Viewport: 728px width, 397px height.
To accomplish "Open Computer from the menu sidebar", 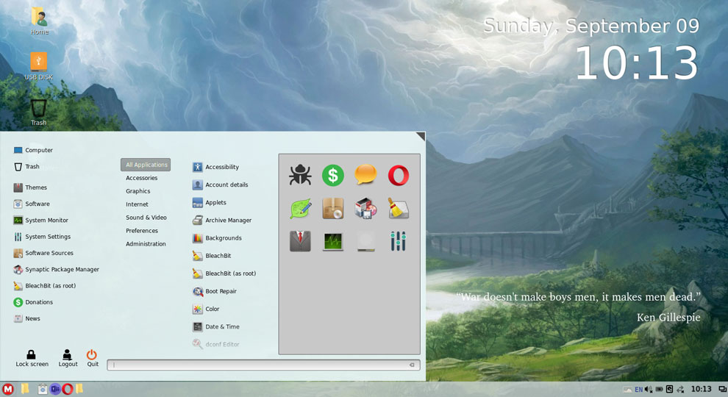I will 33,150.
